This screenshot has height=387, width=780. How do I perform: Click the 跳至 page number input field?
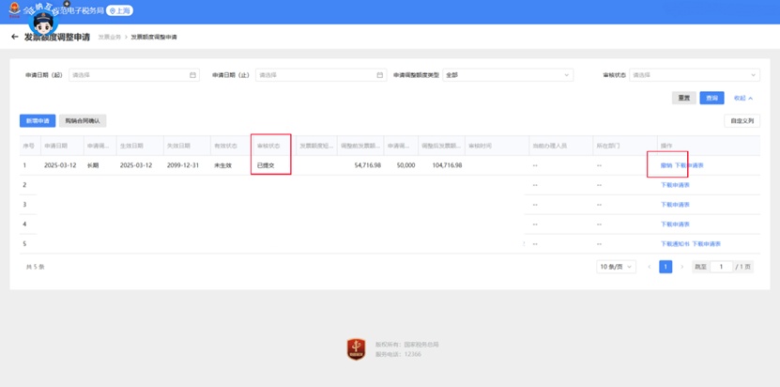click(722, 267)
